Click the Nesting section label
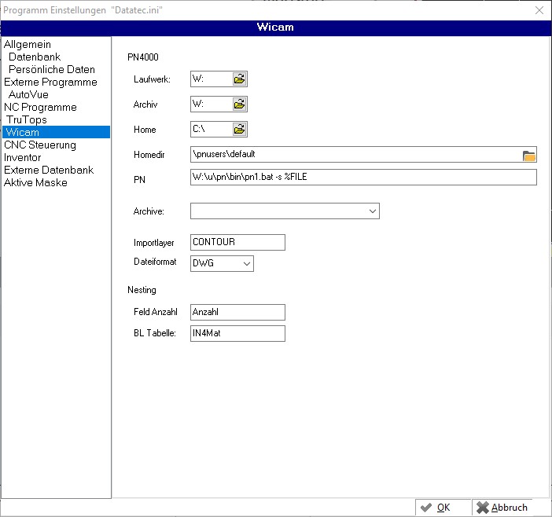This screenshot has width=552, height=517. (142, 290)
